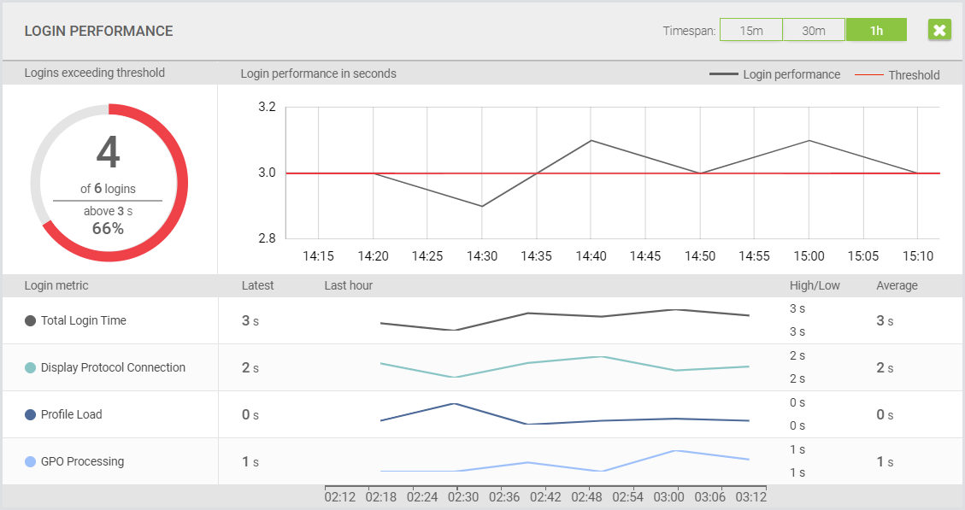
Task: Click the Login metric column header
Action: point(56,285)
